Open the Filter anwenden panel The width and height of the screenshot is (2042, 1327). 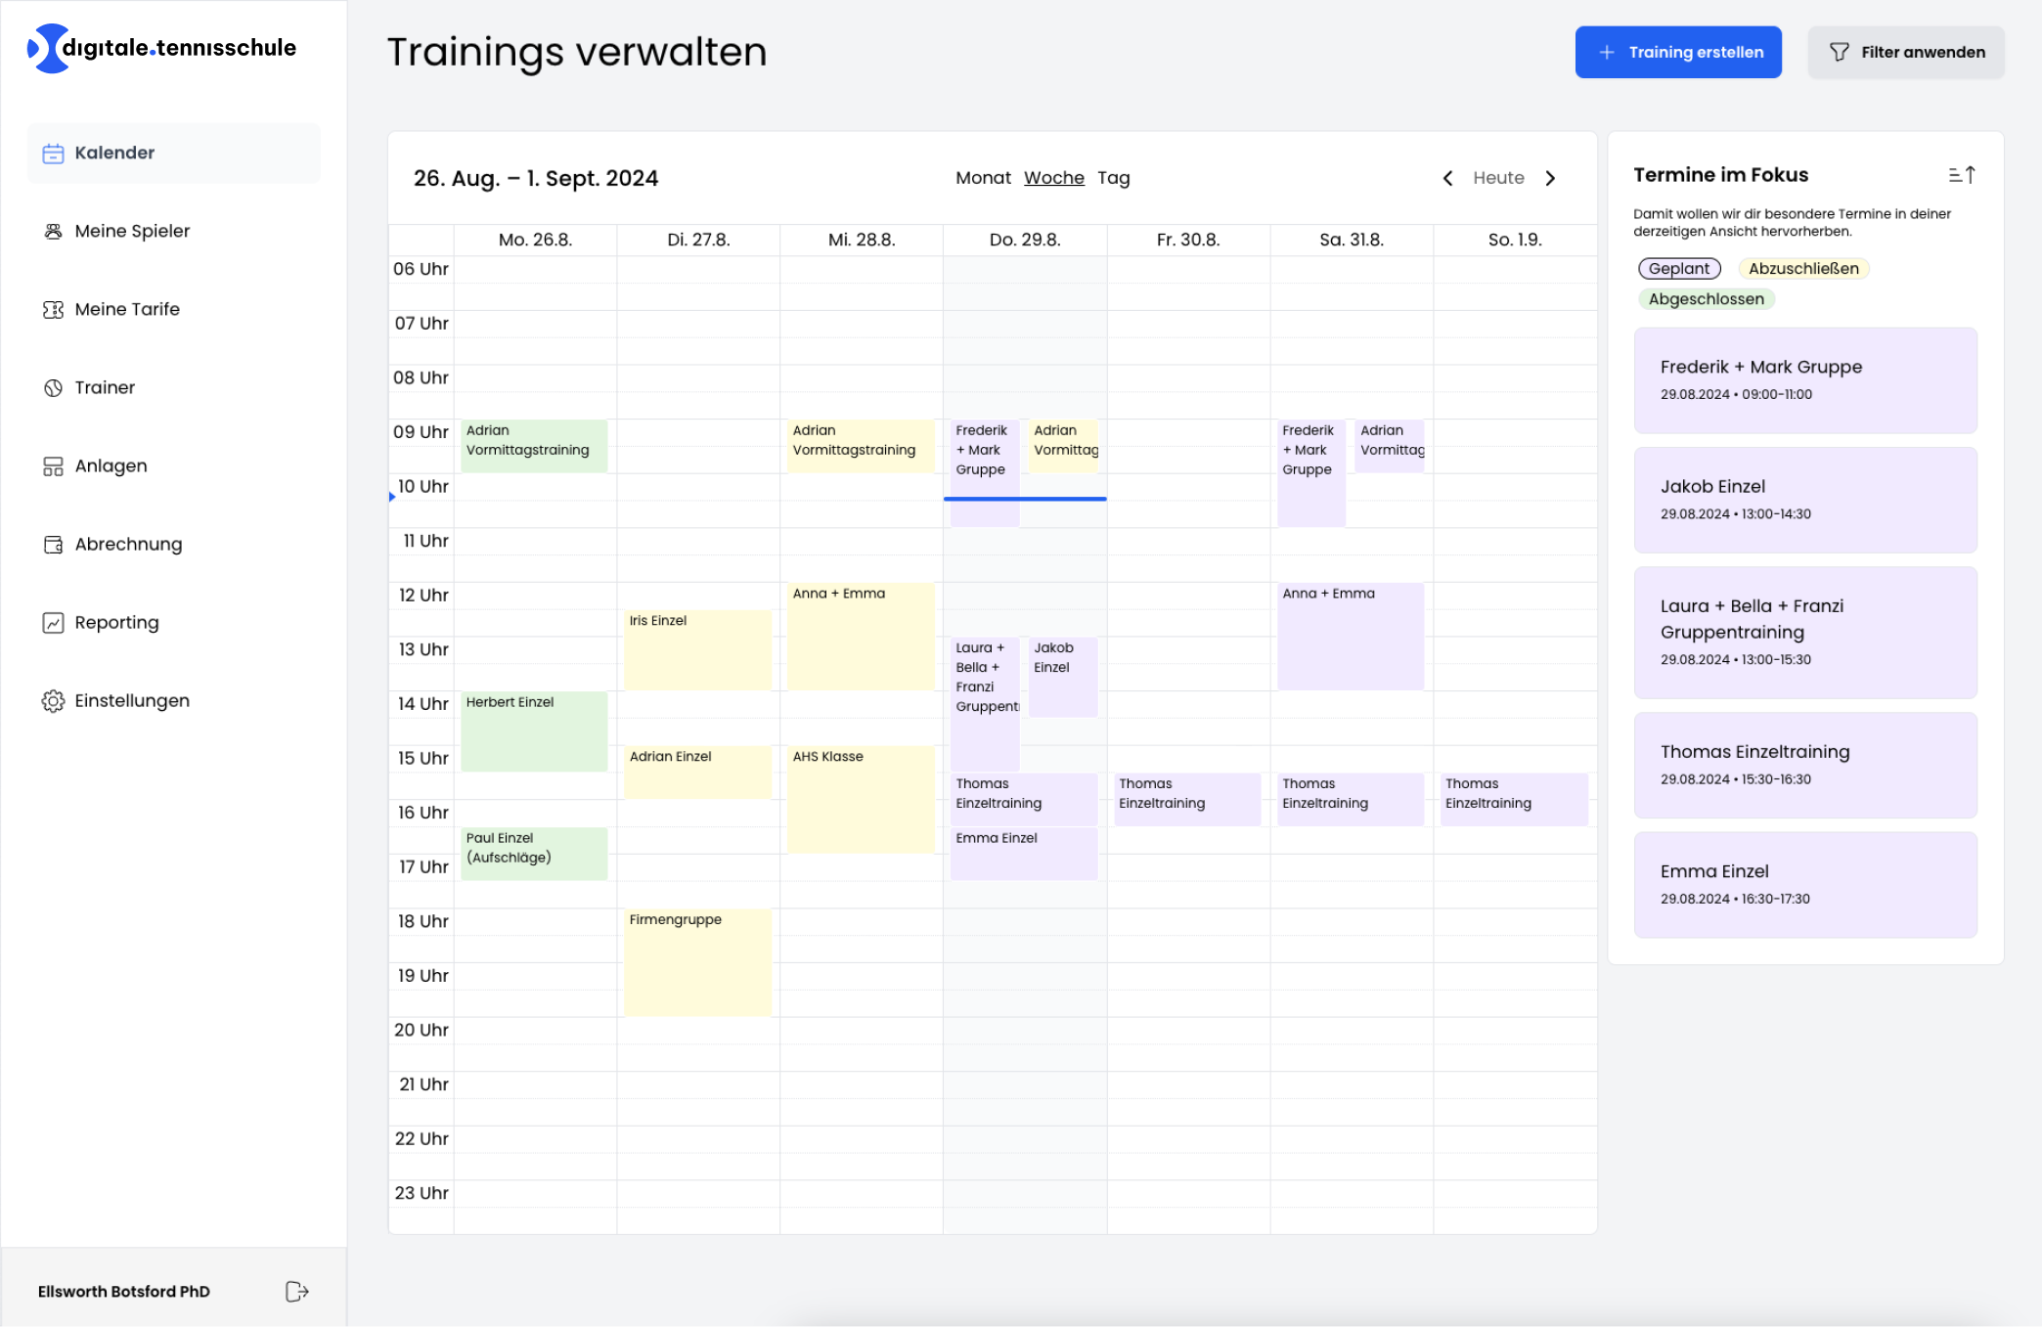(x=1905, y=52)
